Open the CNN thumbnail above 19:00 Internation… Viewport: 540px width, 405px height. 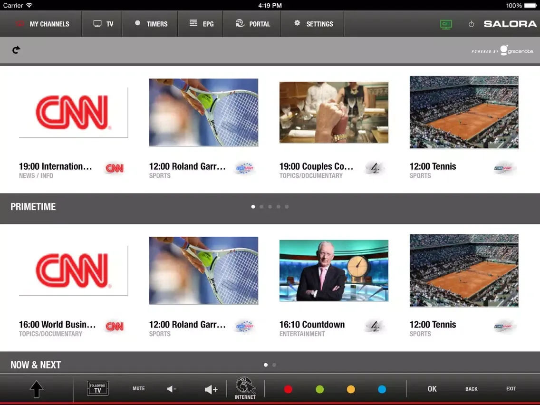[73, 112]
